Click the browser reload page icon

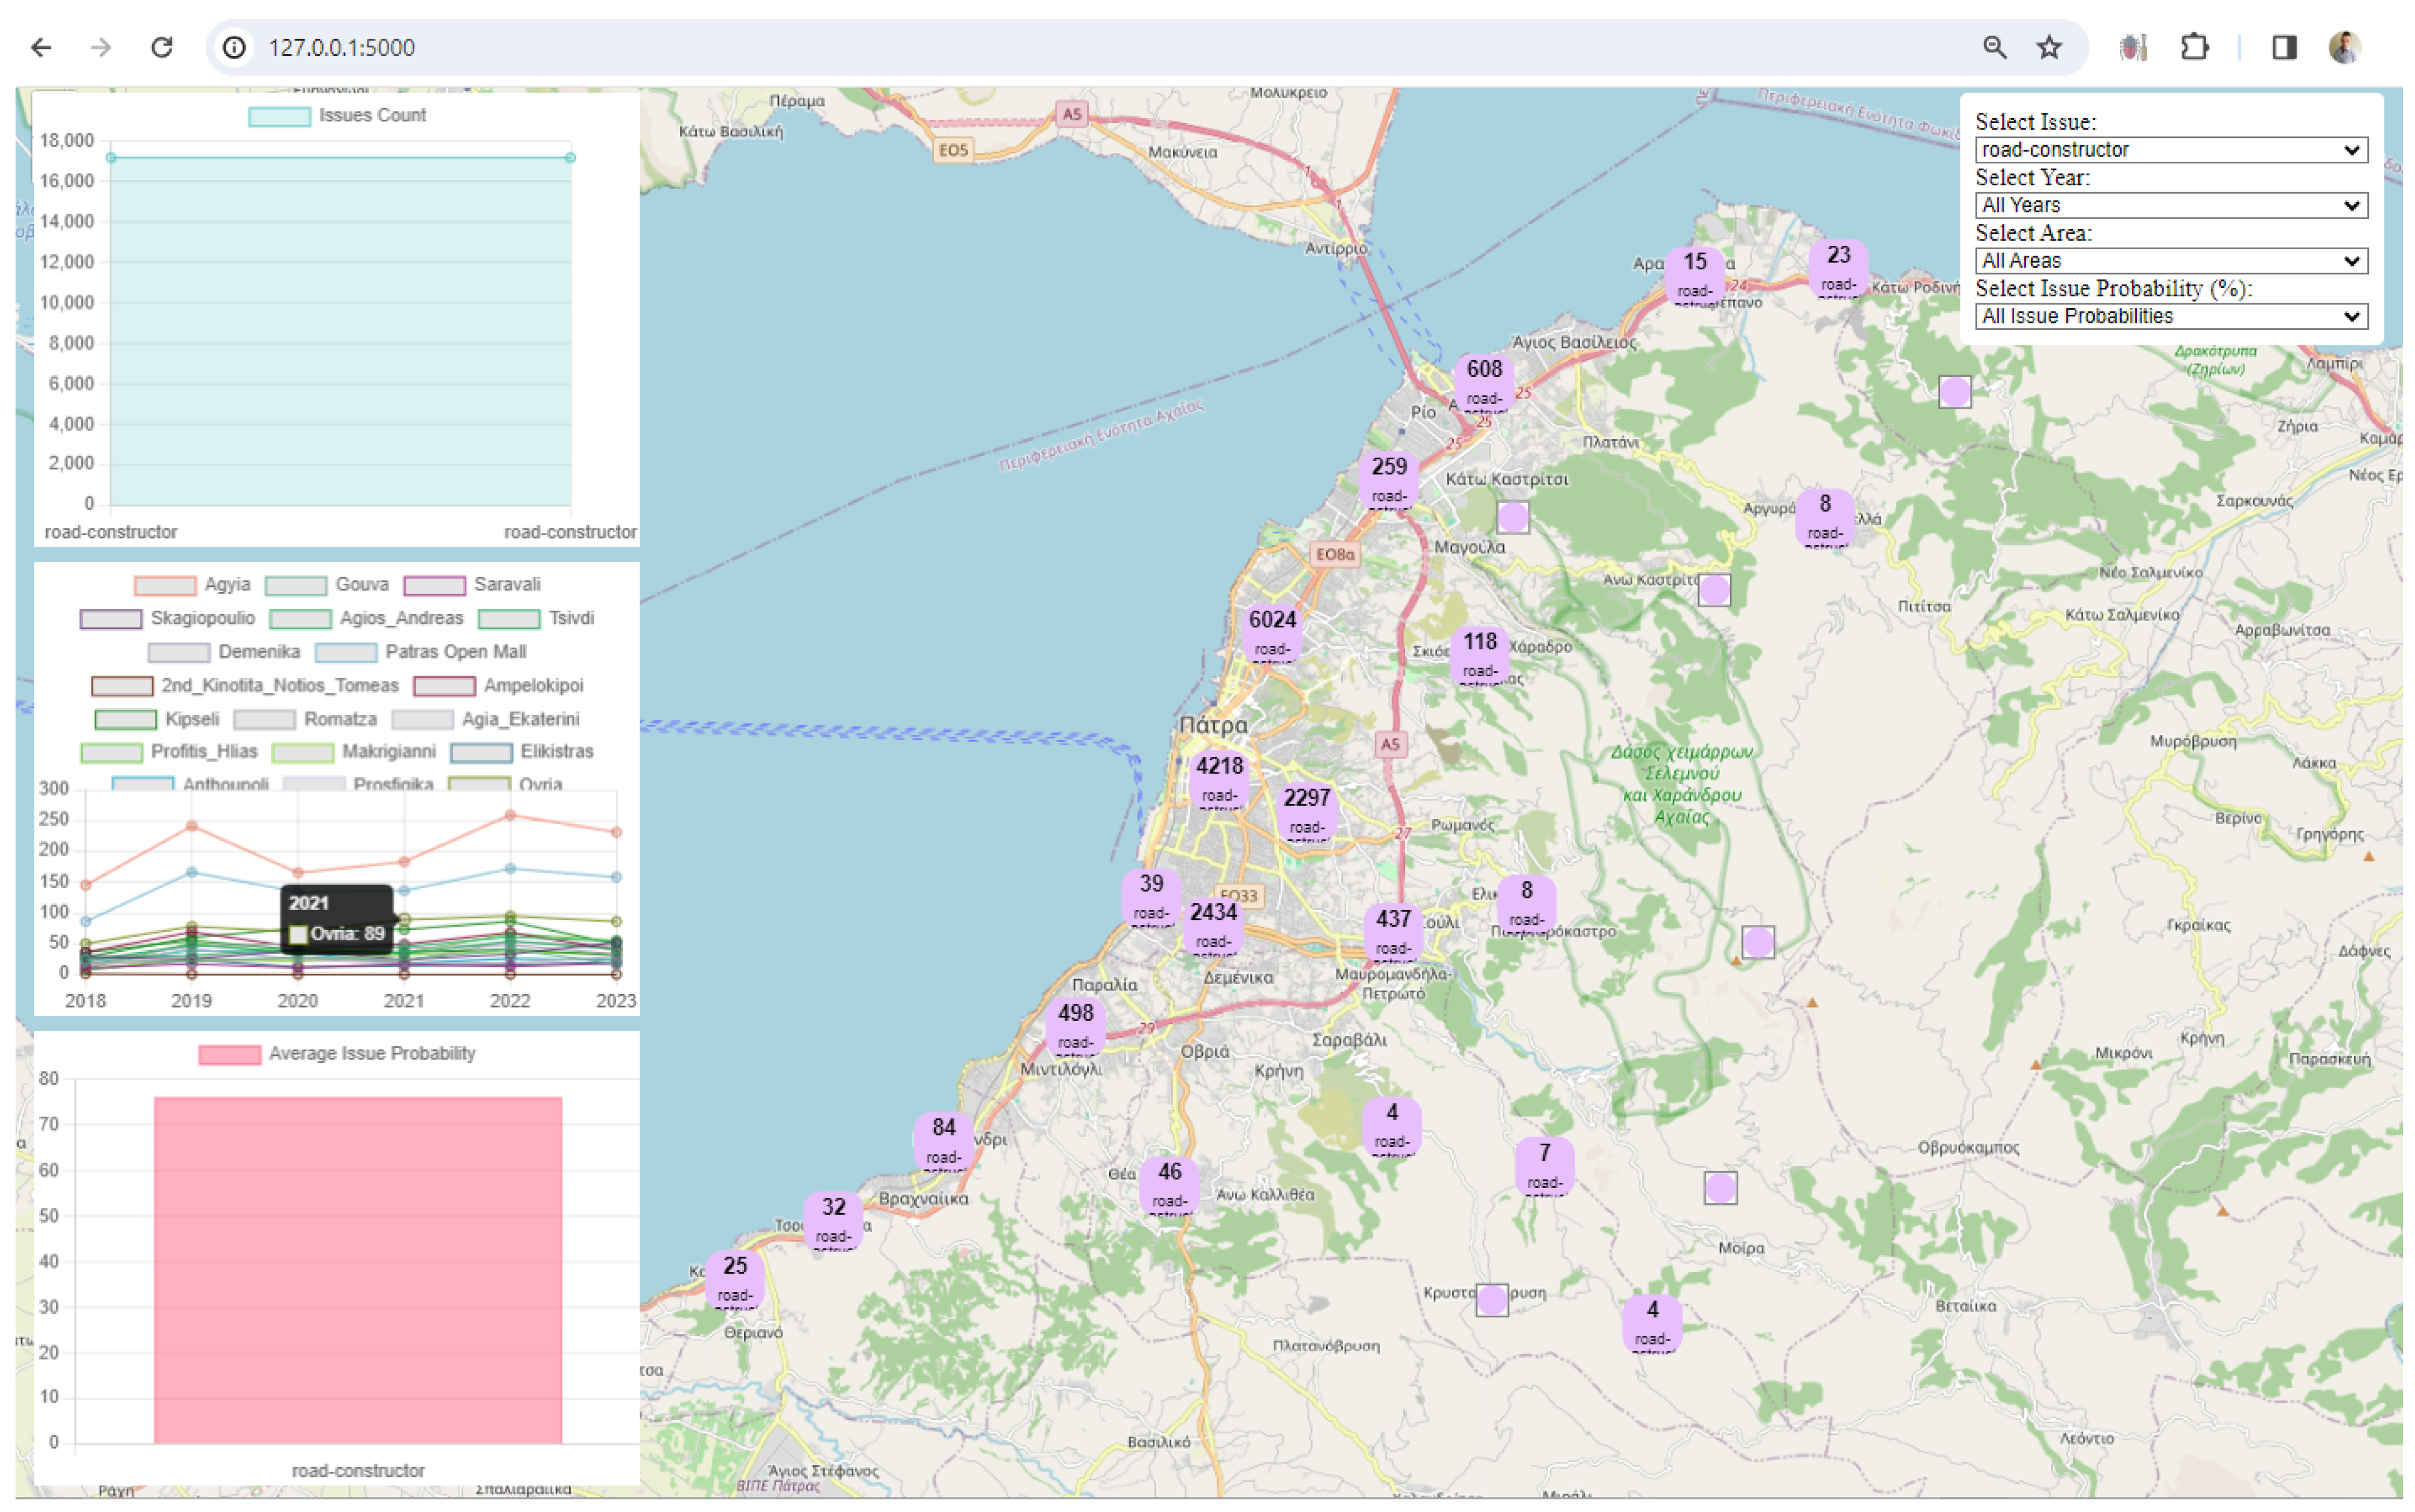(x=162, y=47)
